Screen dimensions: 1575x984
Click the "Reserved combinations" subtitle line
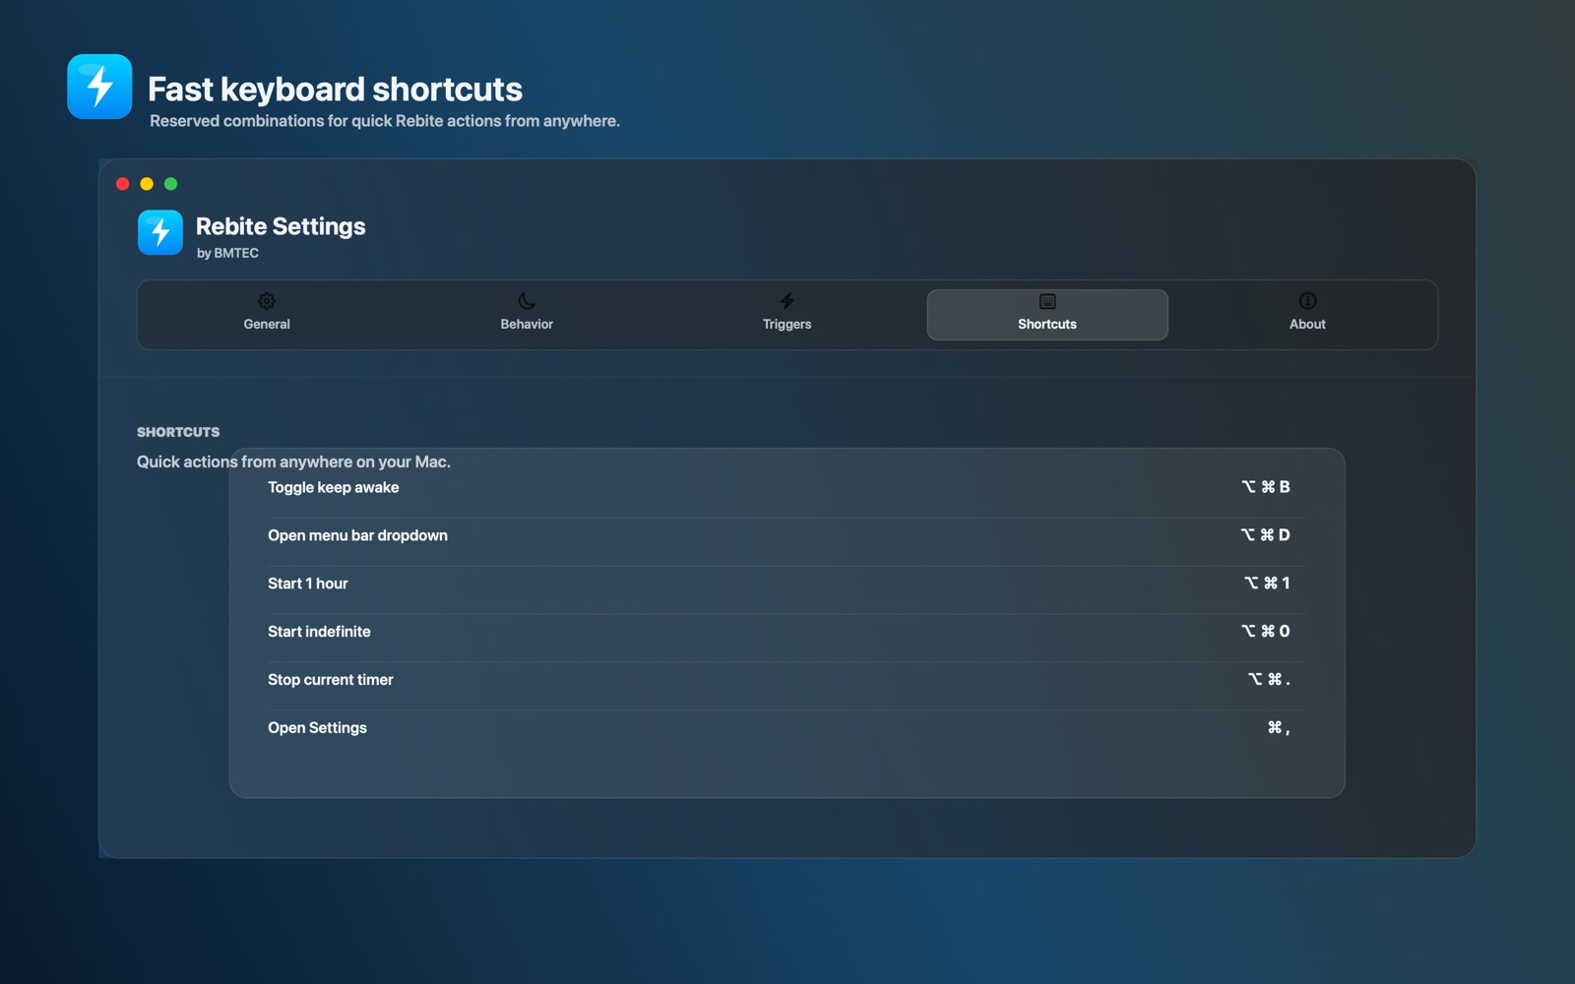(385, 121)
